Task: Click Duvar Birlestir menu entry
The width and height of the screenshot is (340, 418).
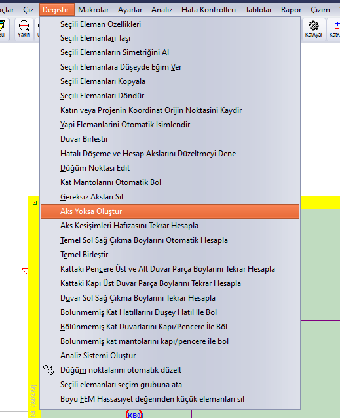Action: (x=170, y=139)
